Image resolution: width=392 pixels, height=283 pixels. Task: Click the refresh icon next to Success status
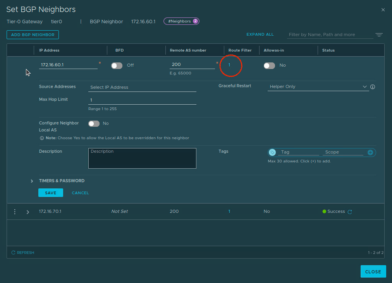point(350,212)
